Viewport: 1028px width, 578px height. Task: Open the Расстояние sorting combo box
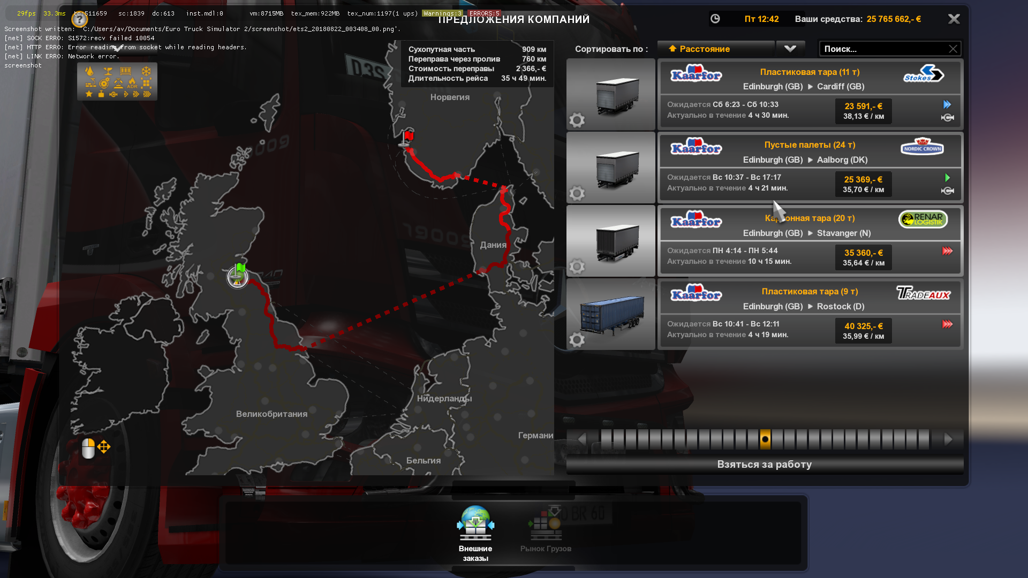[717, 49]
